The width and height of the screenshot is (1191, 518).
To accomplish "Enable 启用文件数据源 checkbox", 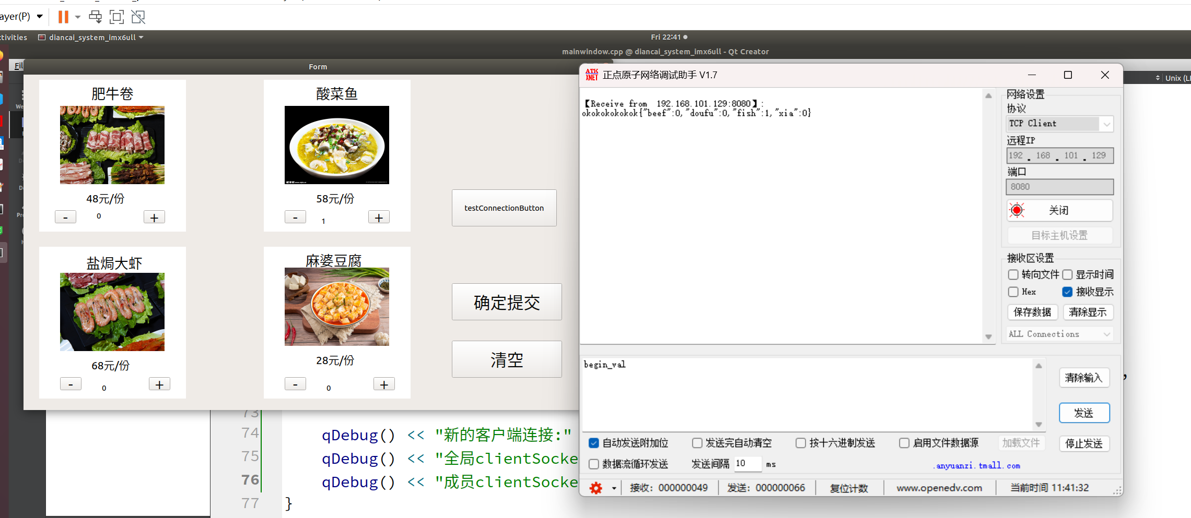I will click(x=904, y=443).
